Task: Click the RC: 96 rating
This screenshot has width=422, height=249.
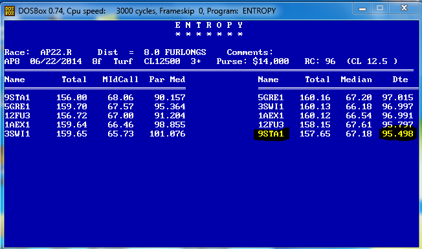Action: (320, 61)
